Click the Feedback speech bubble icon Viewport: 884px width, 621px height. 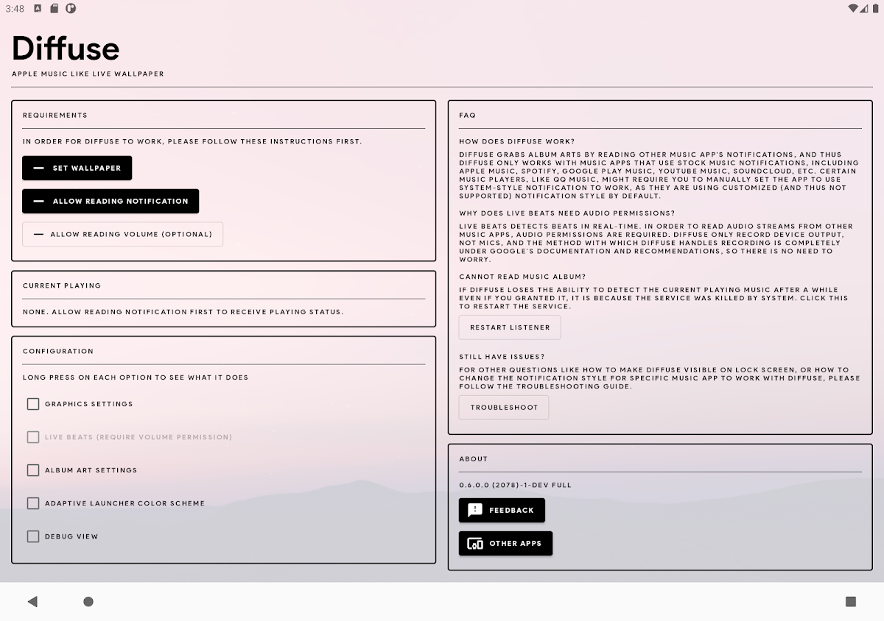pos(475,511)
